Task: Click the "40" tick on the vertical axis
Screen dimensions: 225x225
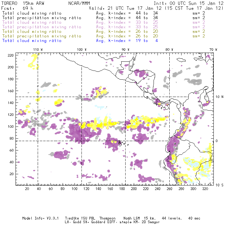Action: 12,162
